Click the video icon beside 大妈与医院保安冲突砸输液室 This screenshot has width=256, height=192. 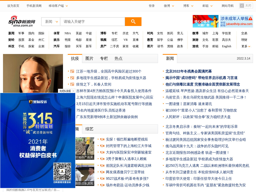coord(102,152)
